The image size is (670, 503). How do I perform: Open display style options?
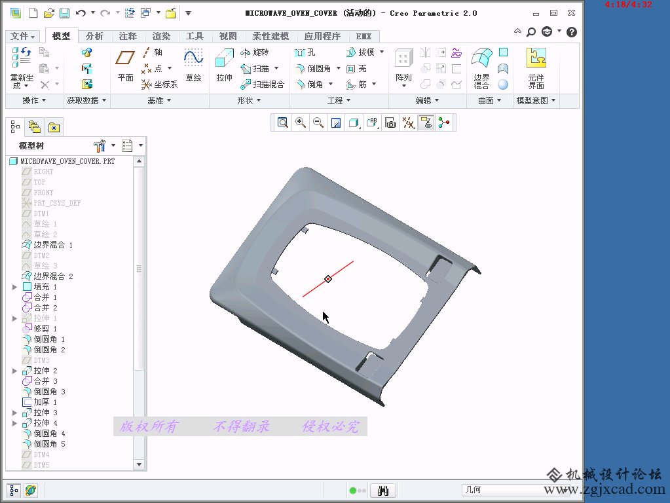354,122
